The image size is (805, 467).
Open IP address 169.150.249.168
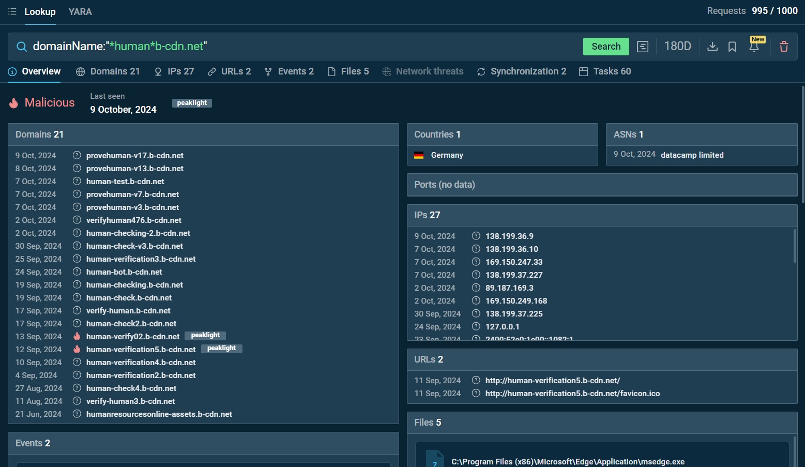(516, 301)
